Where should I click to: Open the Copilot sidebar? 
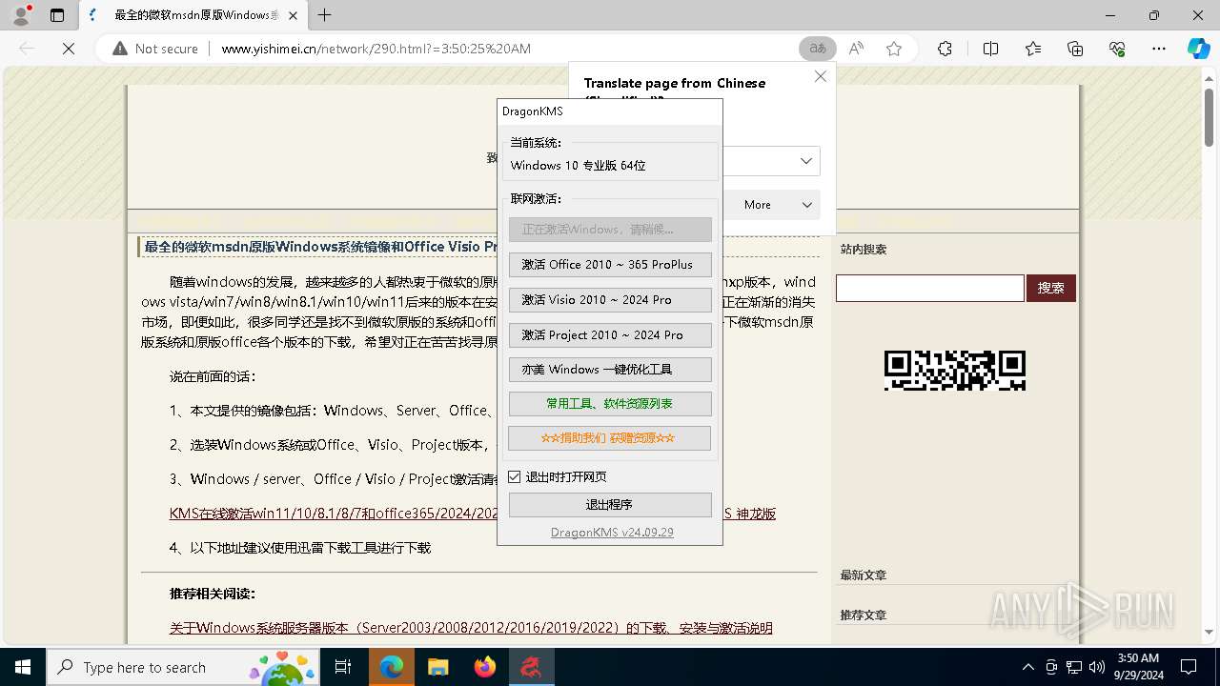tap(1198, 49)
